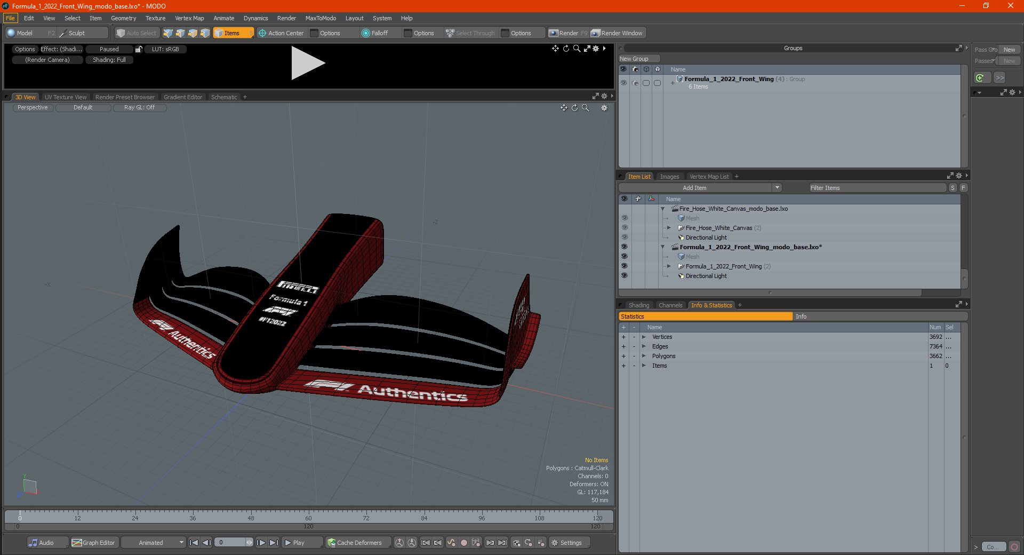This screenshot has height=555, width=1024.
Task: Click Render F9 button
Action: coord(568,33)
